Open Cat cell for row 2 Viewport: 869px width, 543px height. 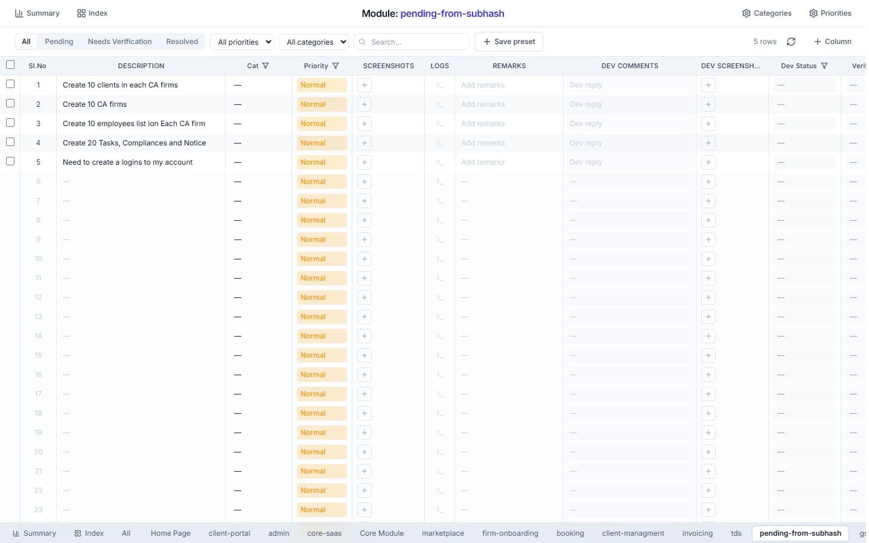(258, 104)
